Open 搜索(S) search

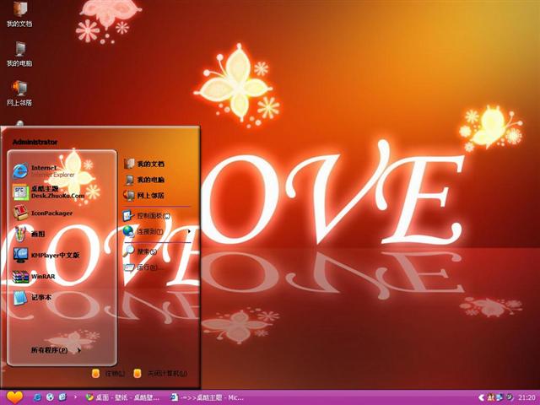[x=141, y=251]
